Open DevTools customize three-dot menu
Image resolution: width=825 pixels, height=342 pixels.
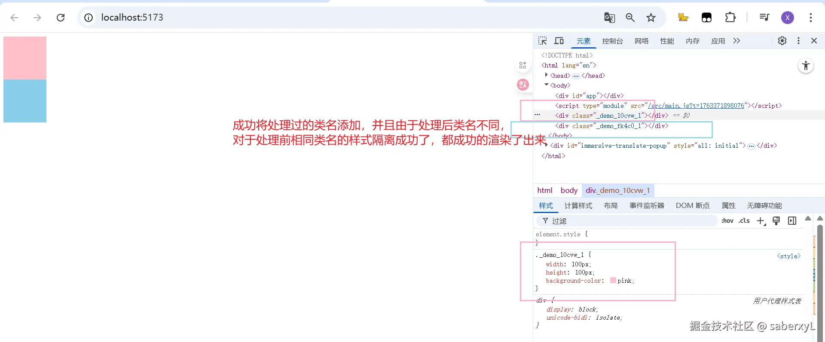coord(798,41)
